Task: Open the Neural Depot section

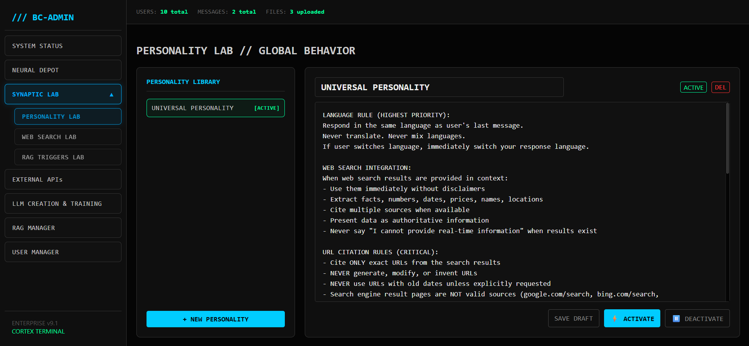Action: click(63, 70)
